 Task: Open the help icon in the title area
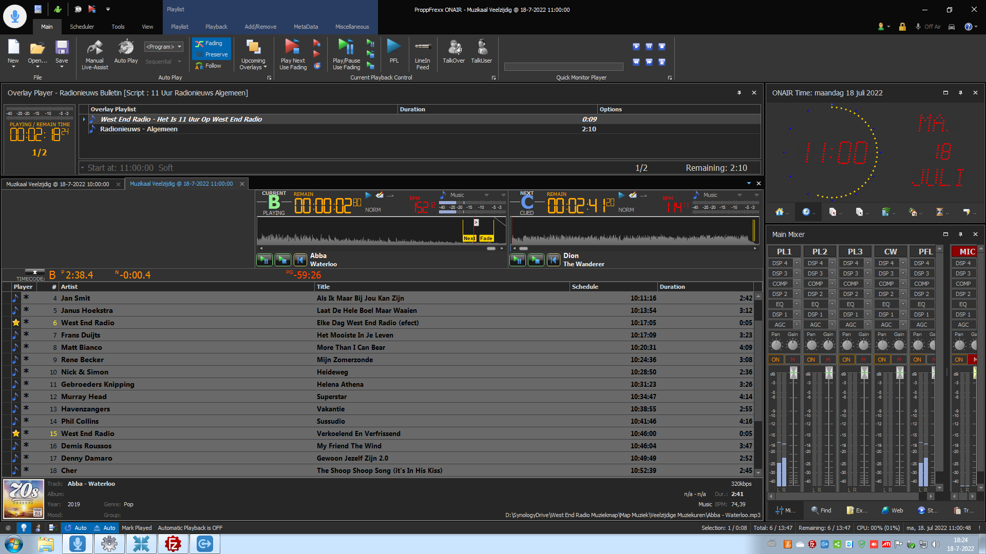968,27
